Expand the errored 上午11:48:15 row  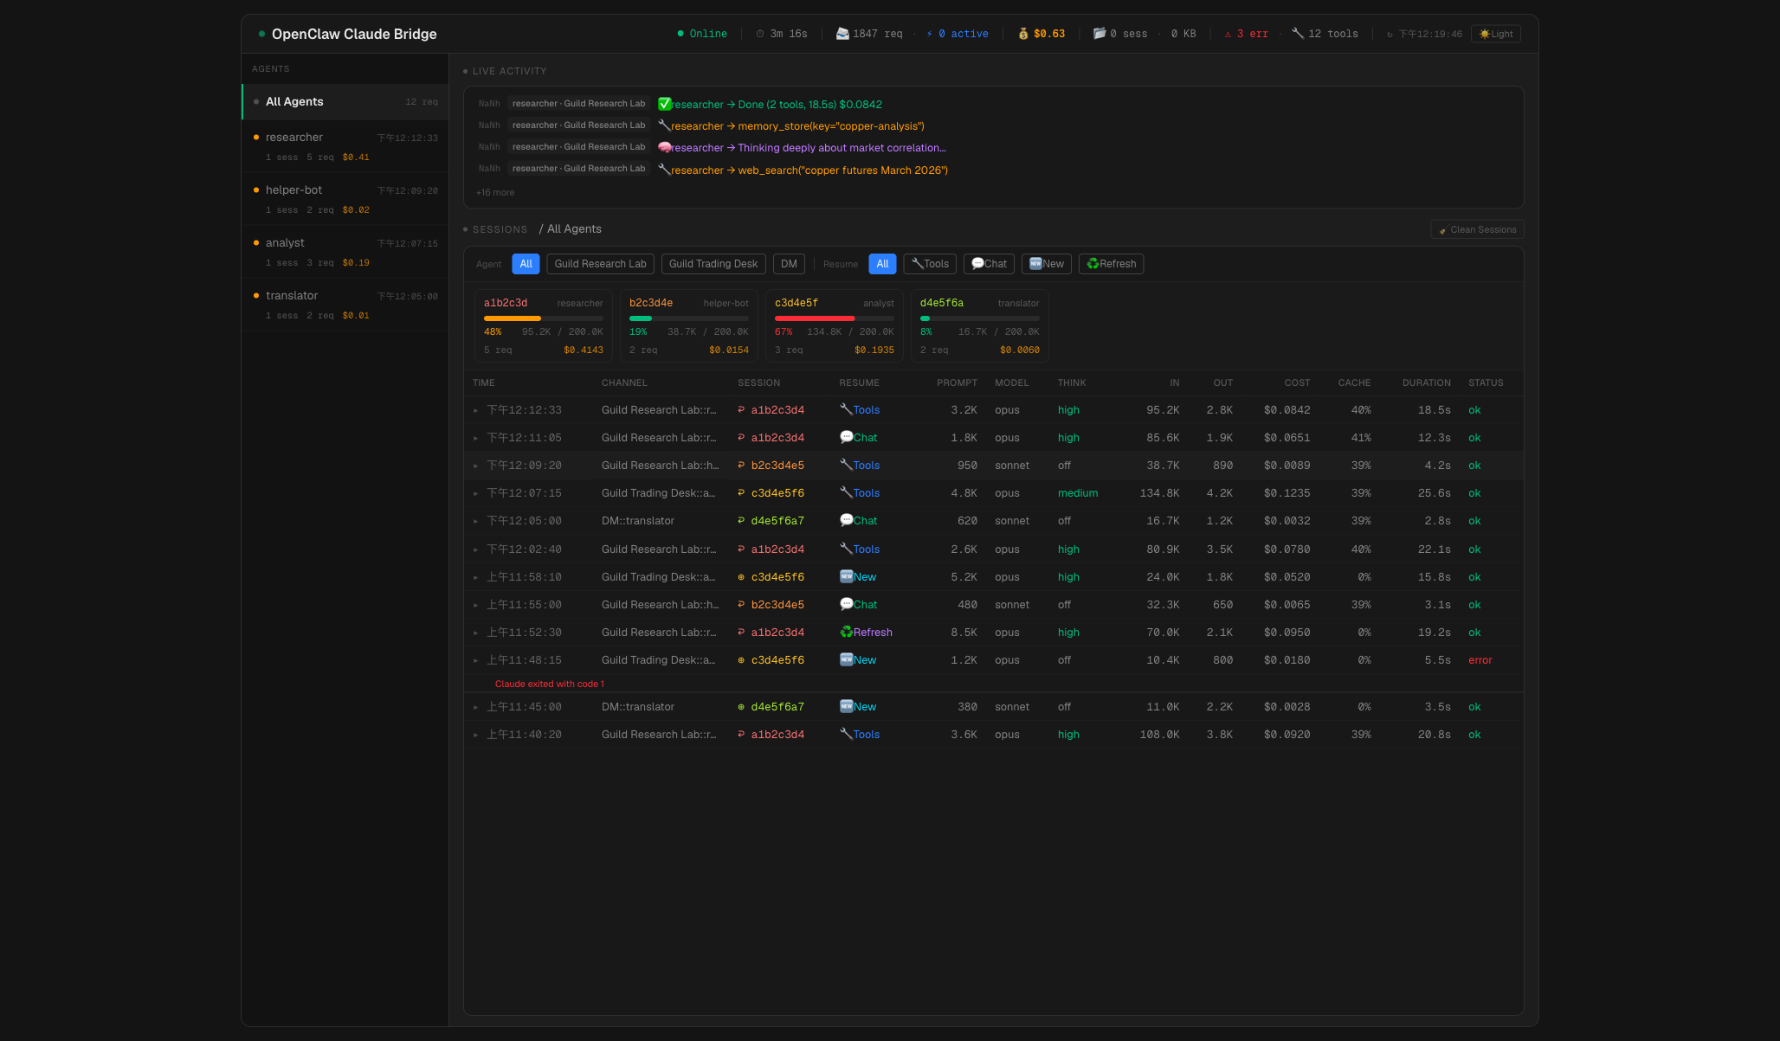(x=475, y=659)
